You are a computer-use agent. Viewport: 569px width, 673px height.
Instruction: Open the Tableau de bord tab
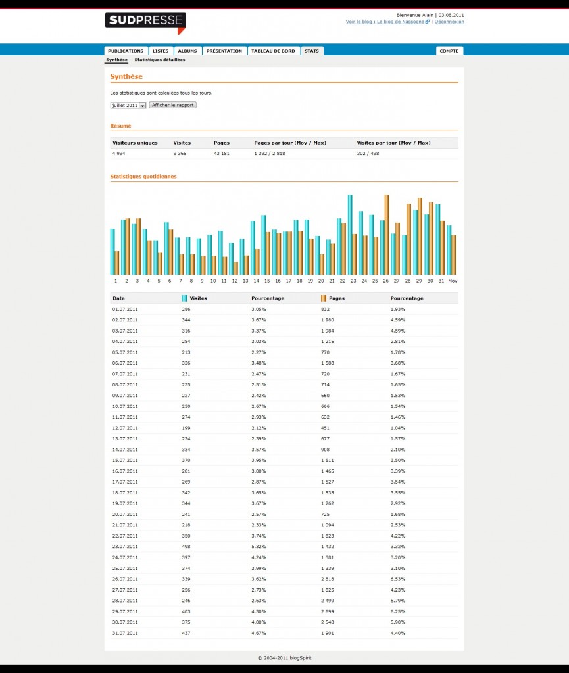tap(273, 51)
